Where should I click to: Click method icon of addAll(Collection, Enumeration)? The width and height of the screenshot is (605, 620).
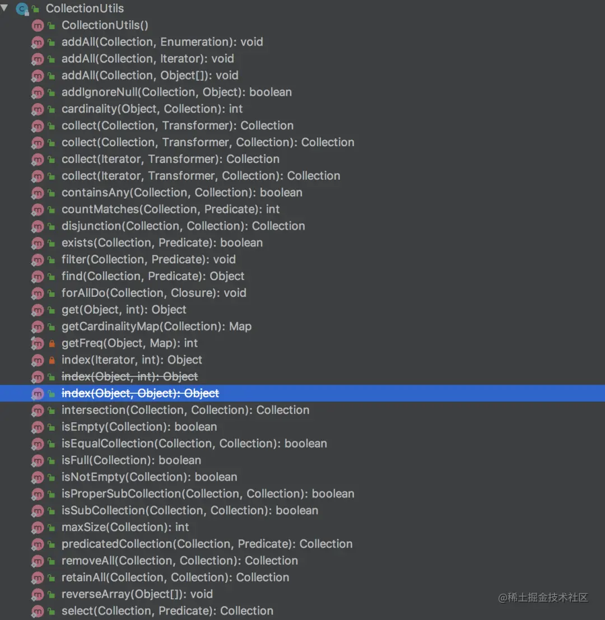37,43
